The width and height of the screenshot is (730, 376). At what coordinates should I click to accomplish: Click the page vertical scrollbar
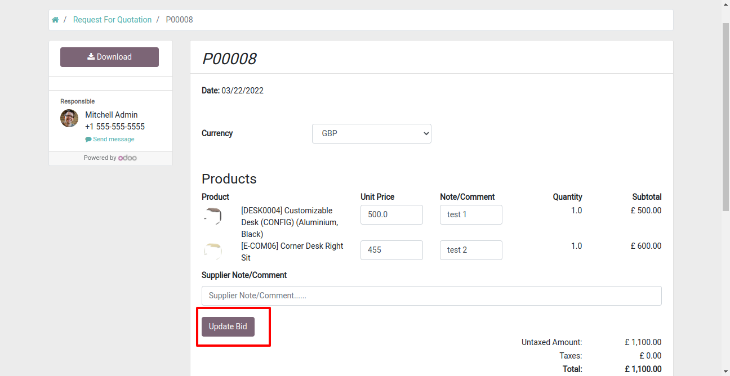click(x=725, y=118)
